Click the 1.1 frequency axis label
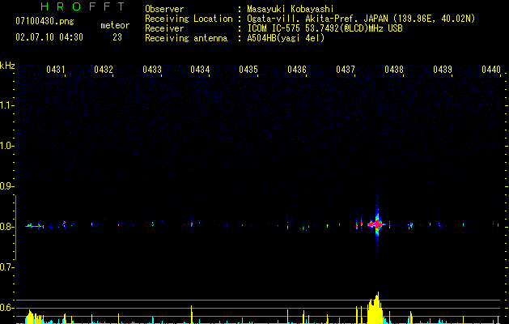The height and width of the screenshot is (324, 509). (x=6, y=105)
